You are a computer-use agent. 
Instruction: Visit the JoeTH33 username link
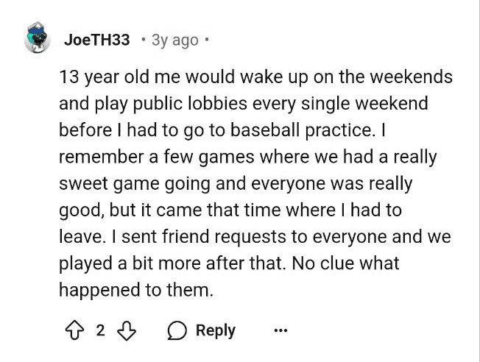[96, 40]
